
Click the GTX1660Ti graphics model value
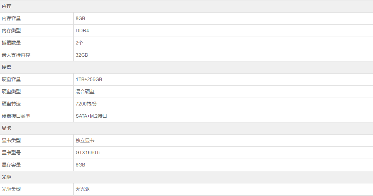click(88, 153)
